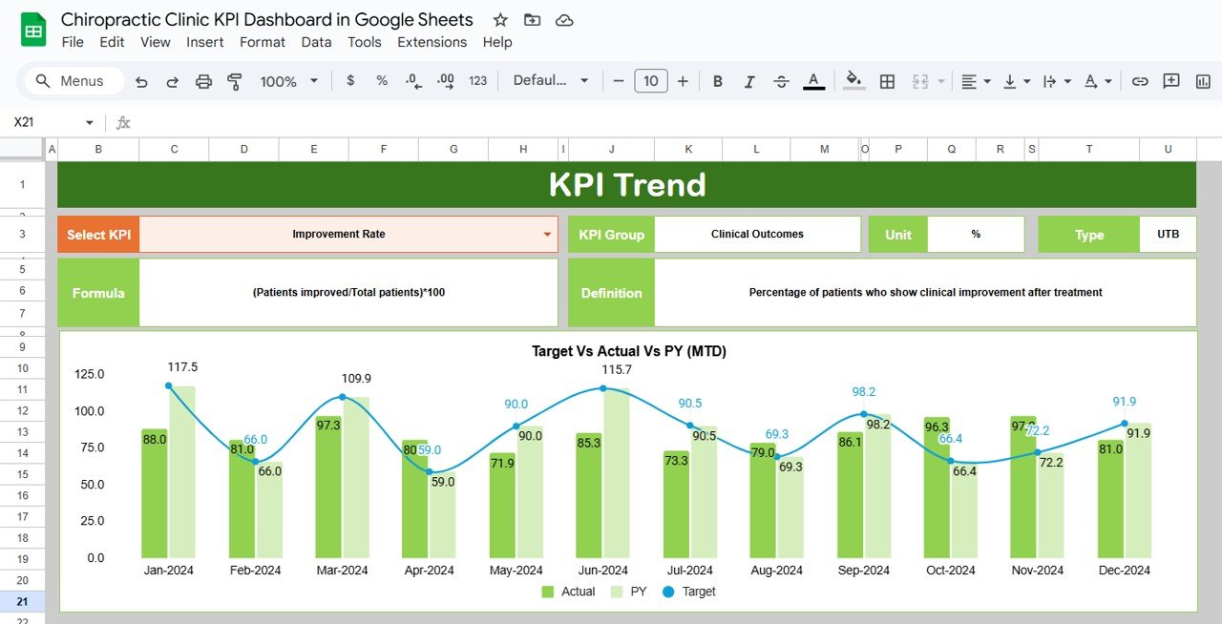Toggle bold formatting
Image resolution: width=1222 pixels, height=624 pixels.
pyautogui.click(x=718, y=82)
